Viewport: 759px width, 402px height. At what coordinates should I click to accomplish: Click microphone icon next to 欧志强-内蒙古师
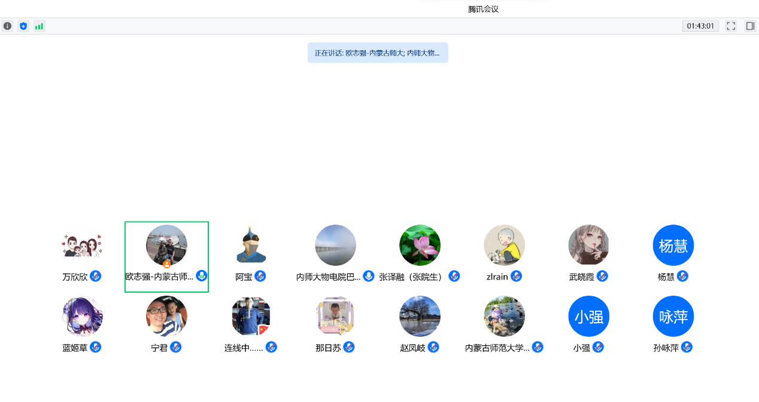(202, 276)
